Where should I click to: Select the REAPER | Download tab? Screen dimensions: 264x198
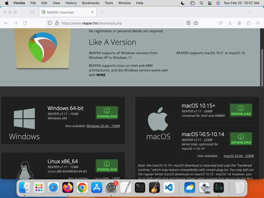coord(68,12)
